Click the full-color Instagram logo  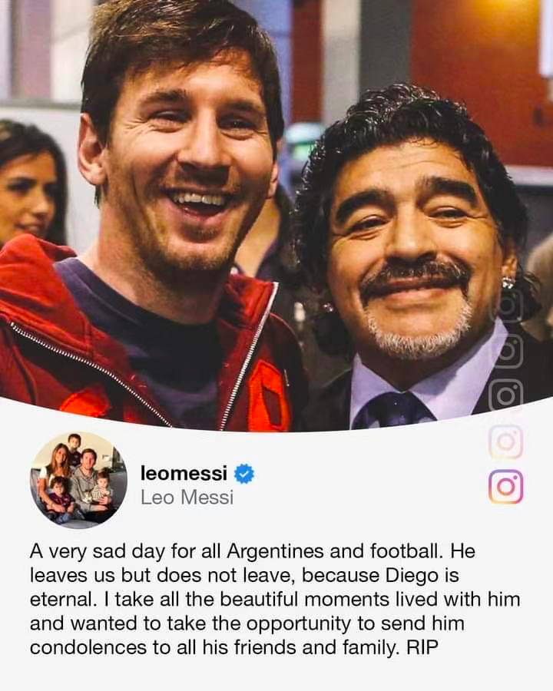pos(506,487)
